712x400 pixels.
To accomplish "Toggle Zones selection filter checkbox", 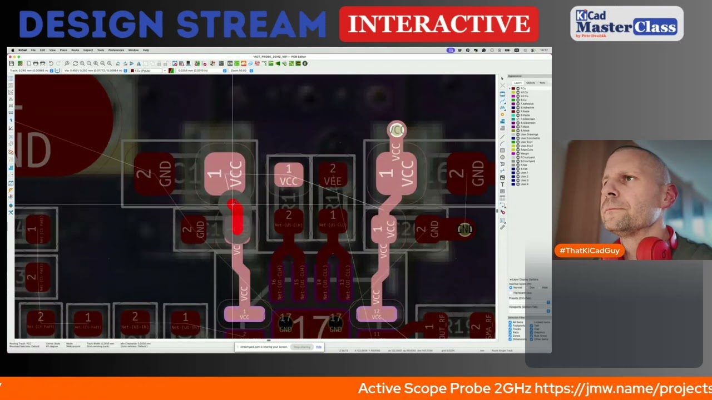I will pos(510,336).
